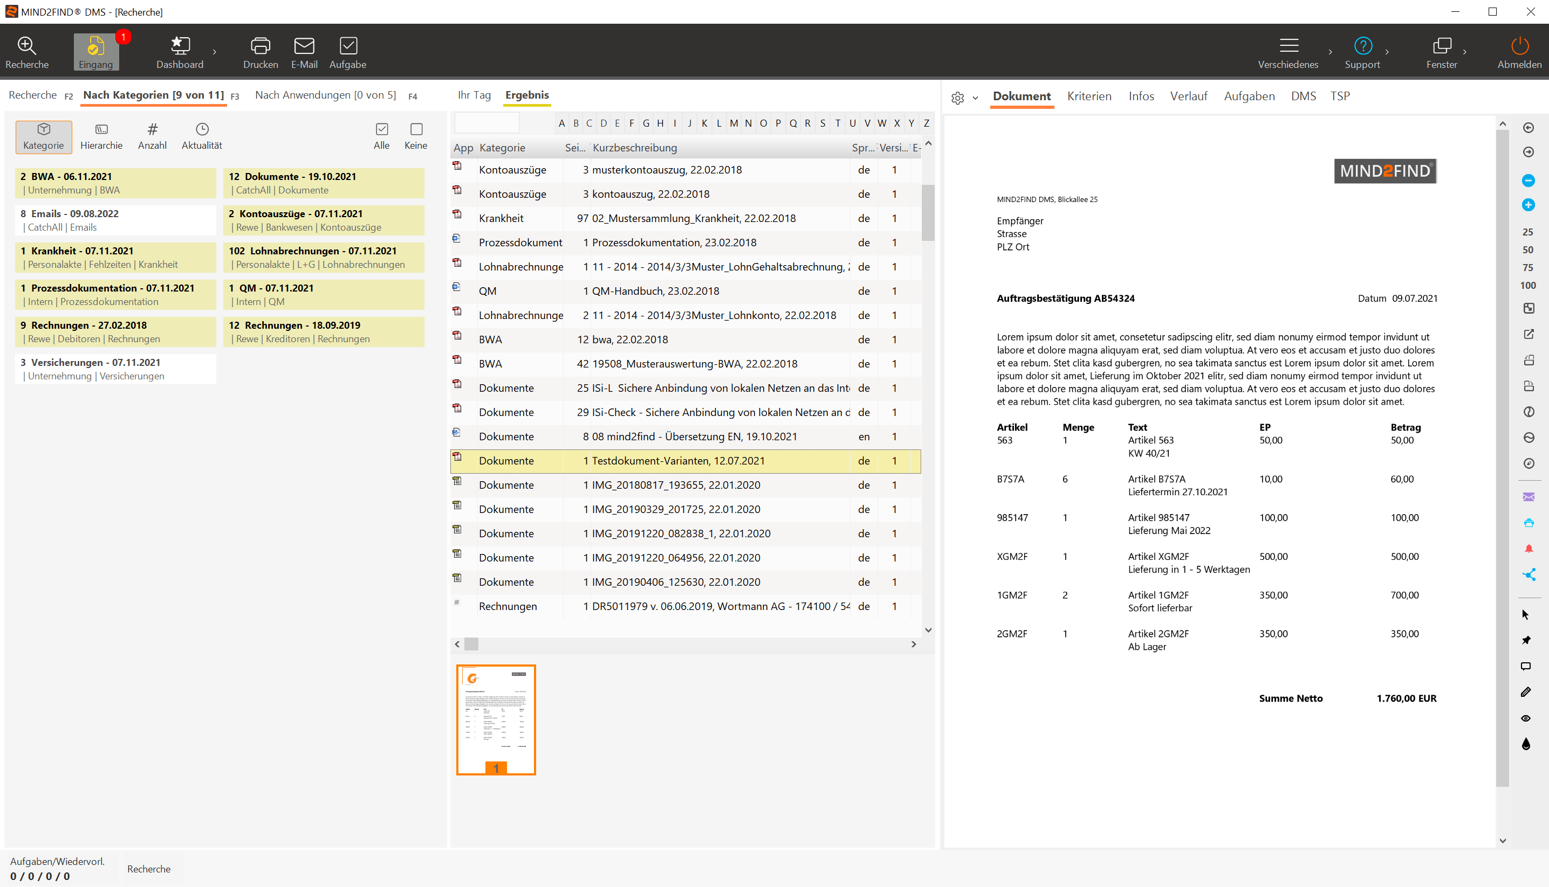Click the blue share icon in sidebar
The image size is (1549, 887).
pyautogui.click(x=1529, y=574)
